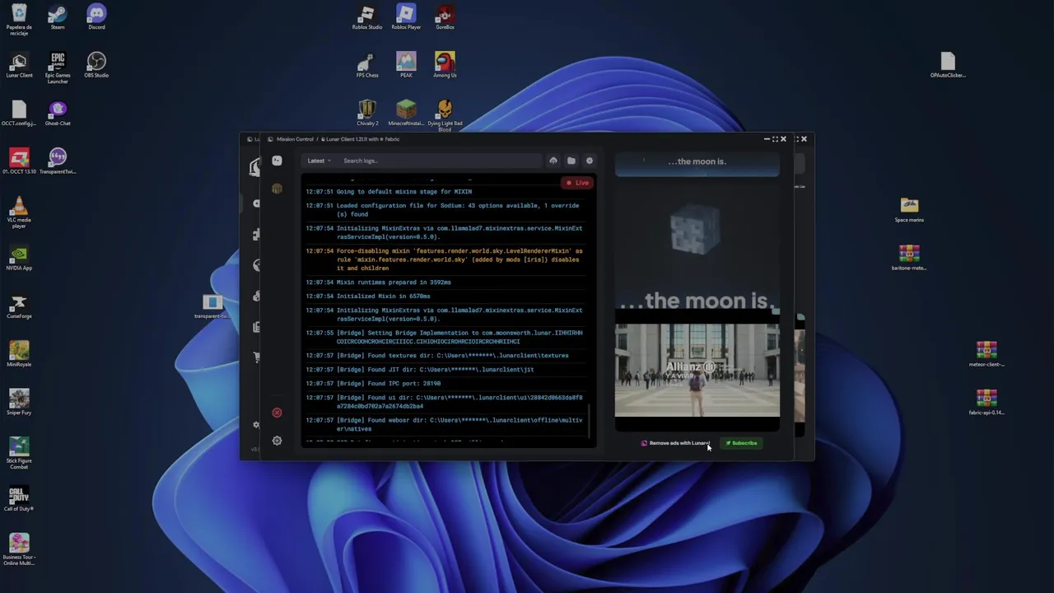Select the Minecraft installer desktop icon
1054x593 pixels.
tap(406, 114)
